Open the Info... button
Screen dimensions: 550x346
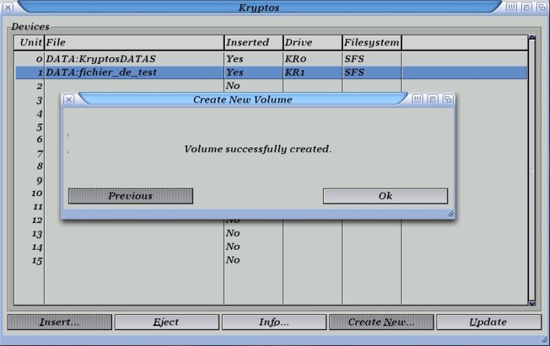click(274, 322)
